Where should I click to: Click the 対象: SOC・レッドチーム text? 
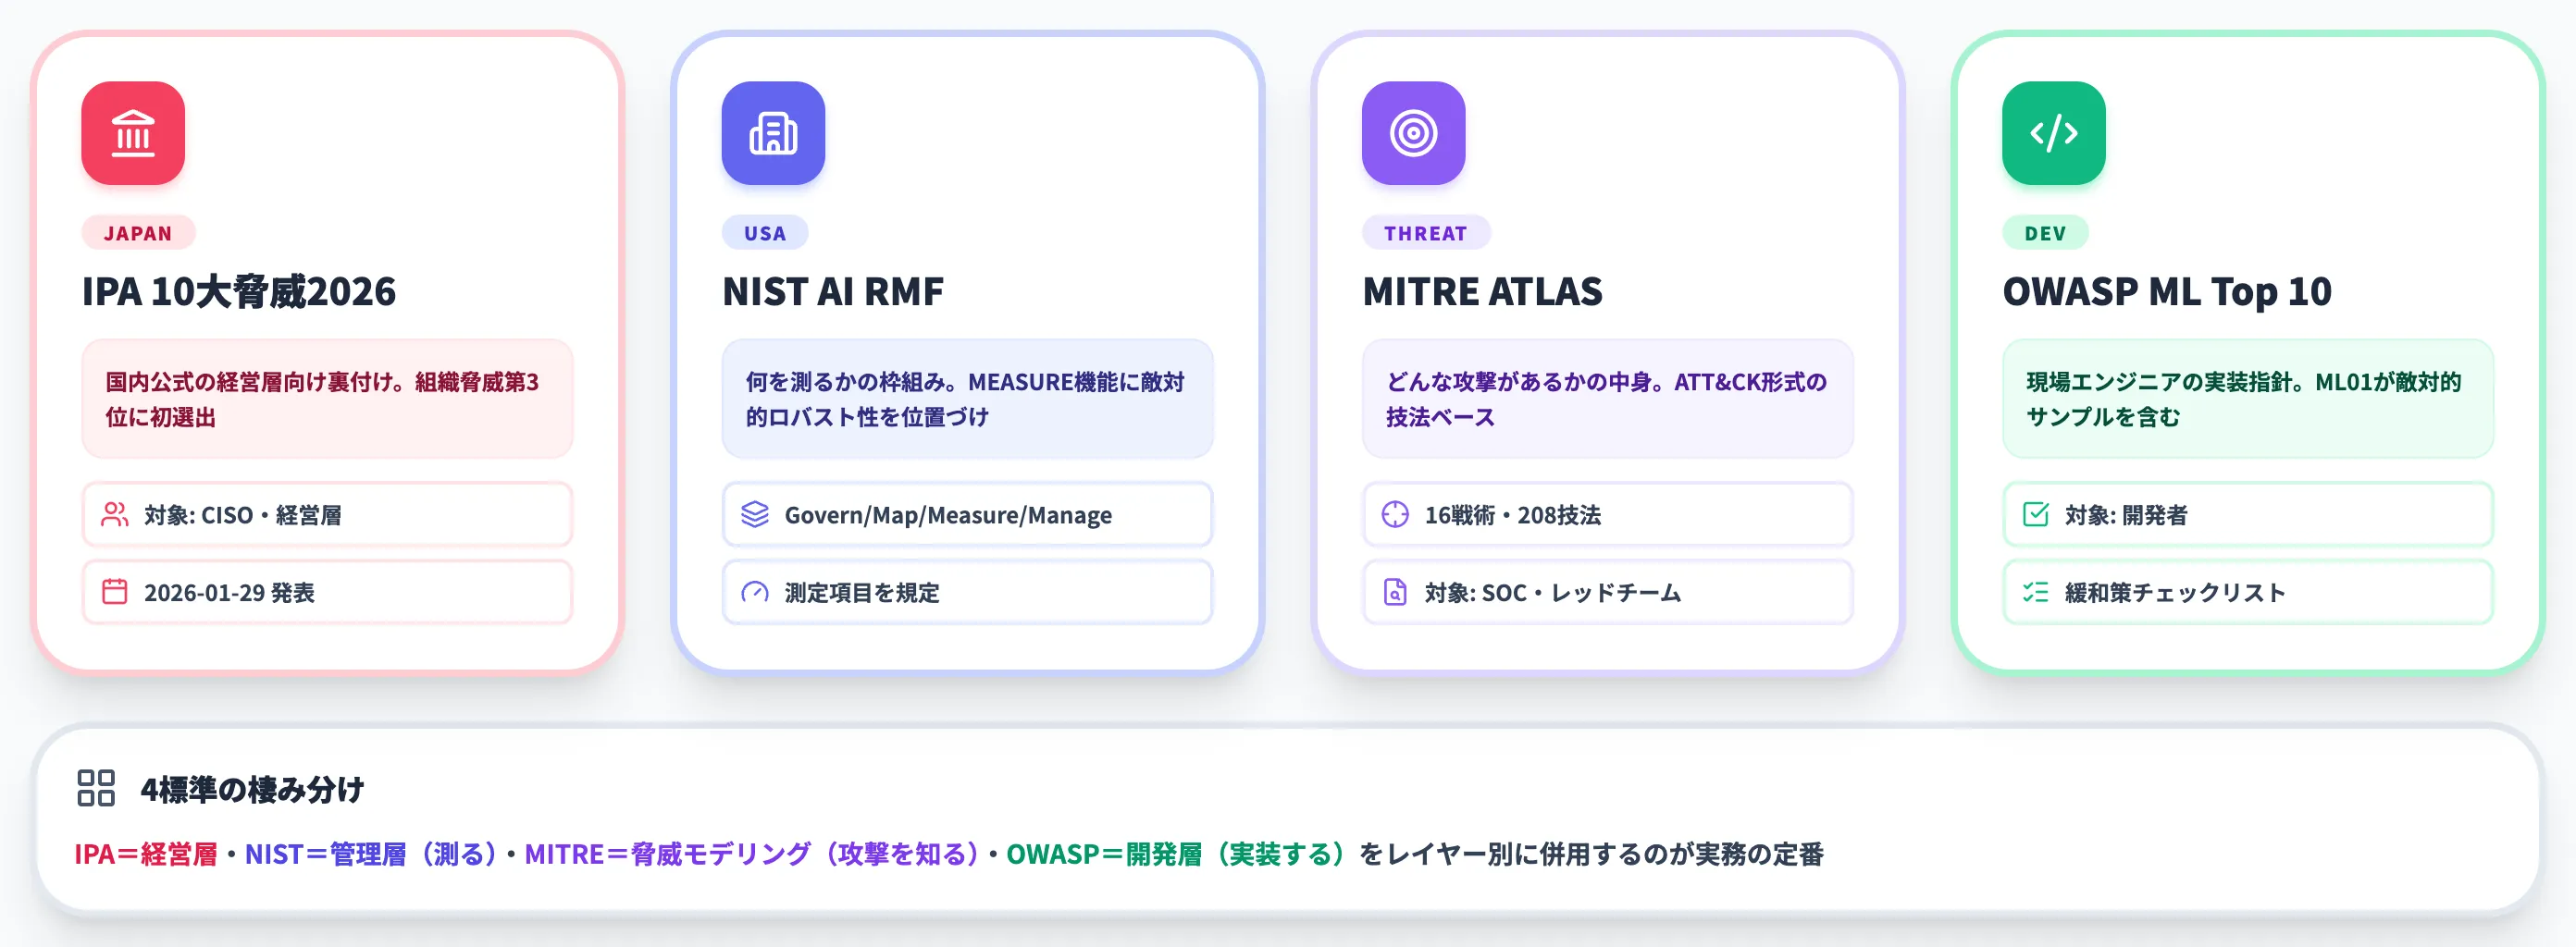pos(1553,593)
